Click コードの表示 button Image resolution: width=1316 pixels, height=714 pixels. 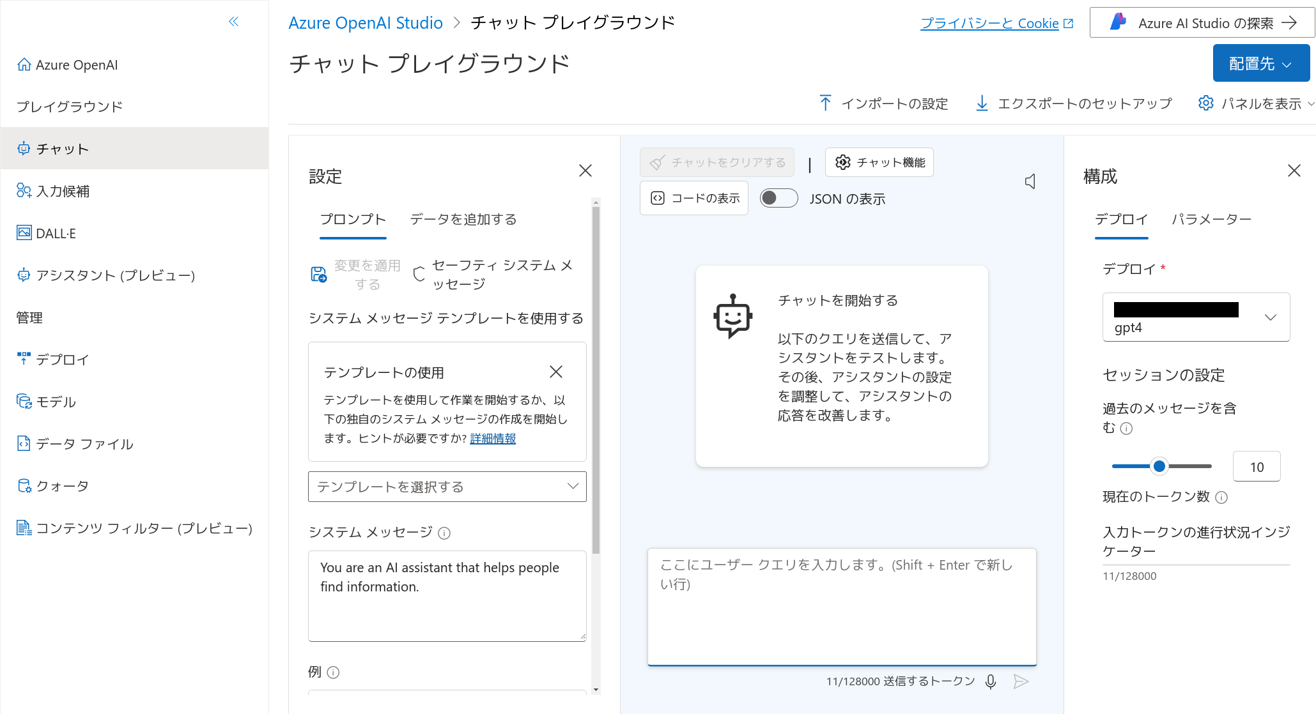pyautogui.click(x=694, y=198)
